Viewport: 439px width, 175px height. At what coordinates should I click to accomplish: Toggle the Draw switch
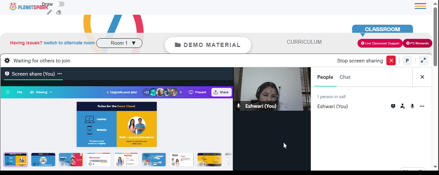(60, 4)
